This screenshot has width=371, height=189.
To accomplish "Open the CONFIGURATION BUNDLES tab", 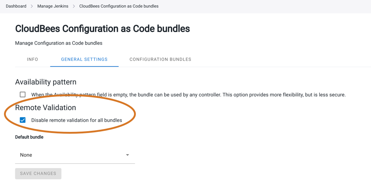I will 161,60.
